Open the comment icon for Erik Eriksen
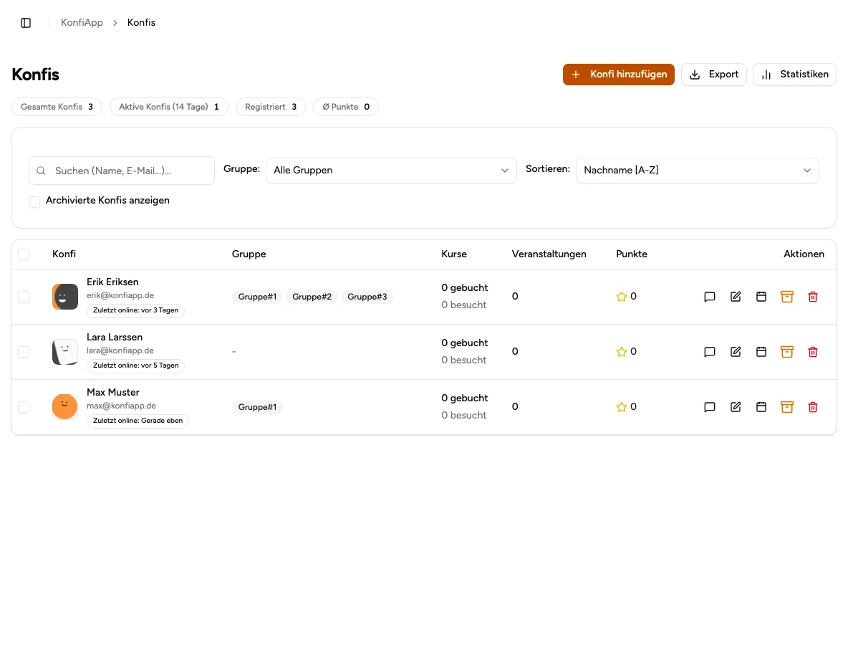Image resolution: width=848 pixels, height=645 pixels. (x=710, y=297)
